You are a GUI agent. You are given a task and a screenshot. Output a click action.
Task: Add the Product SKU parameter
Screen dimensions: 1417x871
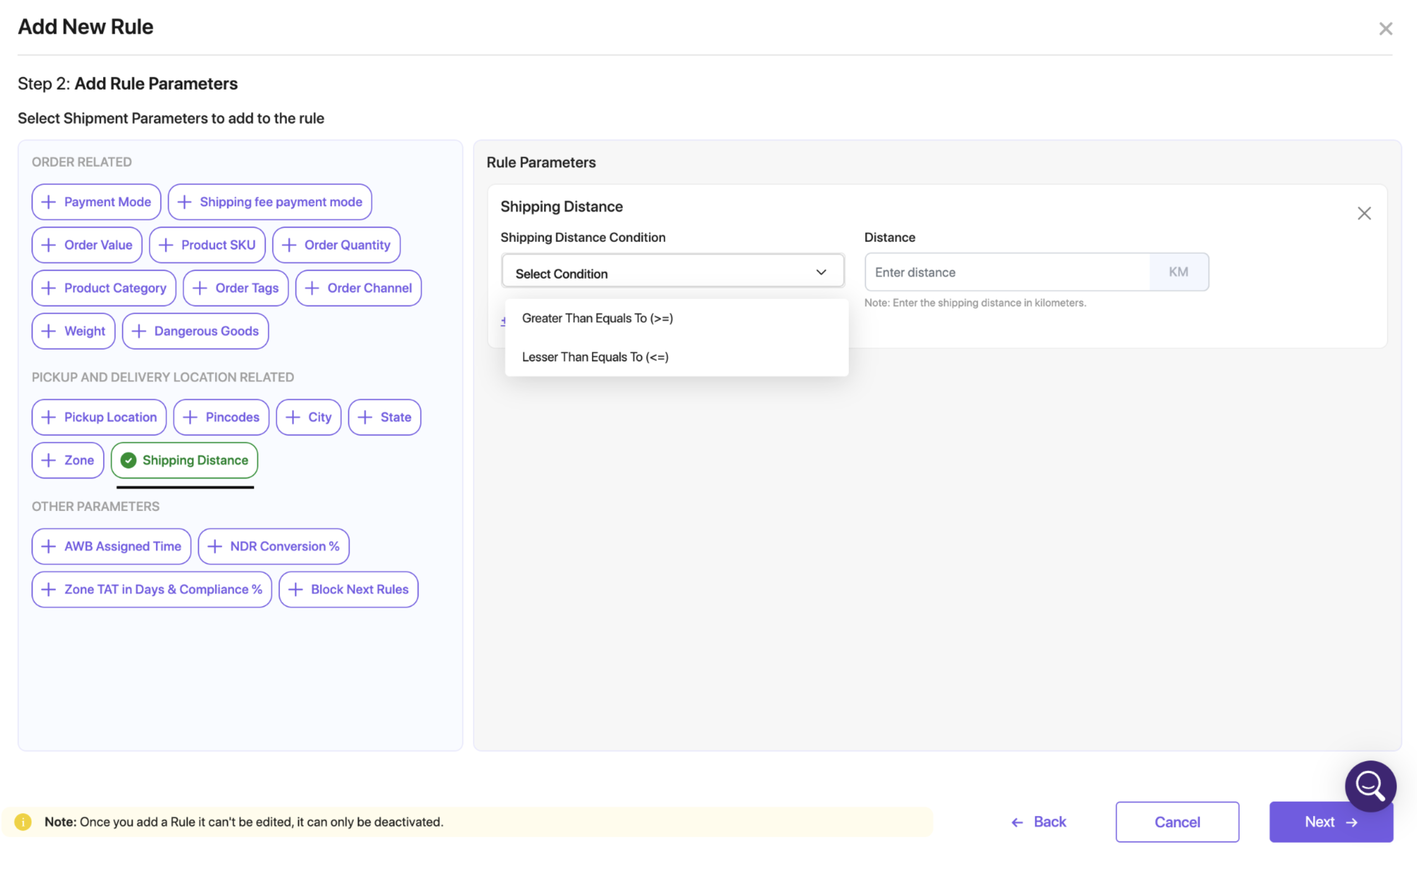207,245
